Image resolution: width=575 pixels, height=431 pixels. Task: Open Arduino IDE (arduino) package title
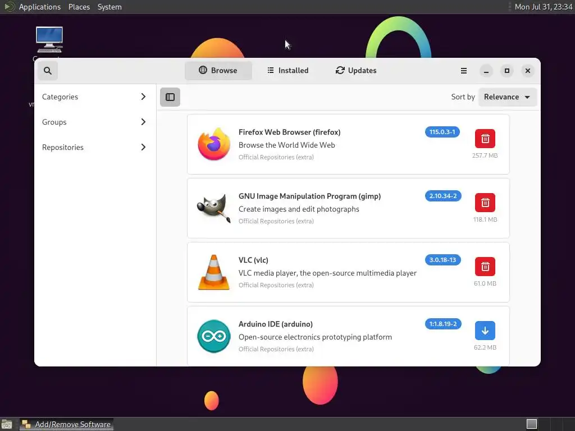point(275,324)
